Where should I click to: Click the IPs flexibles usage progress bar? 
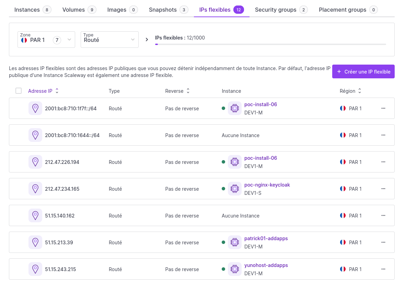[x=271, y=44]
